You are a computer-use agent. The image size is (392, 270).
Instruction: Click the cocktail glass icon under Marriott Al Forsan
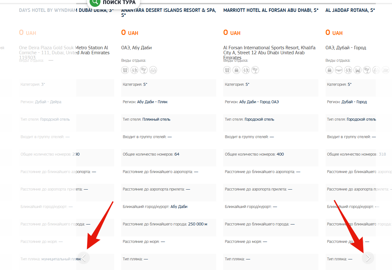[x=255, y=70]
